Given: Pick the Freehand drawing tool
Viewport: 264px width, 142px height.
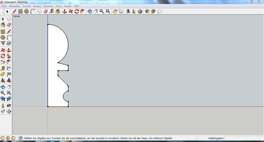Looking at the screenshot, I should [9, 43].
